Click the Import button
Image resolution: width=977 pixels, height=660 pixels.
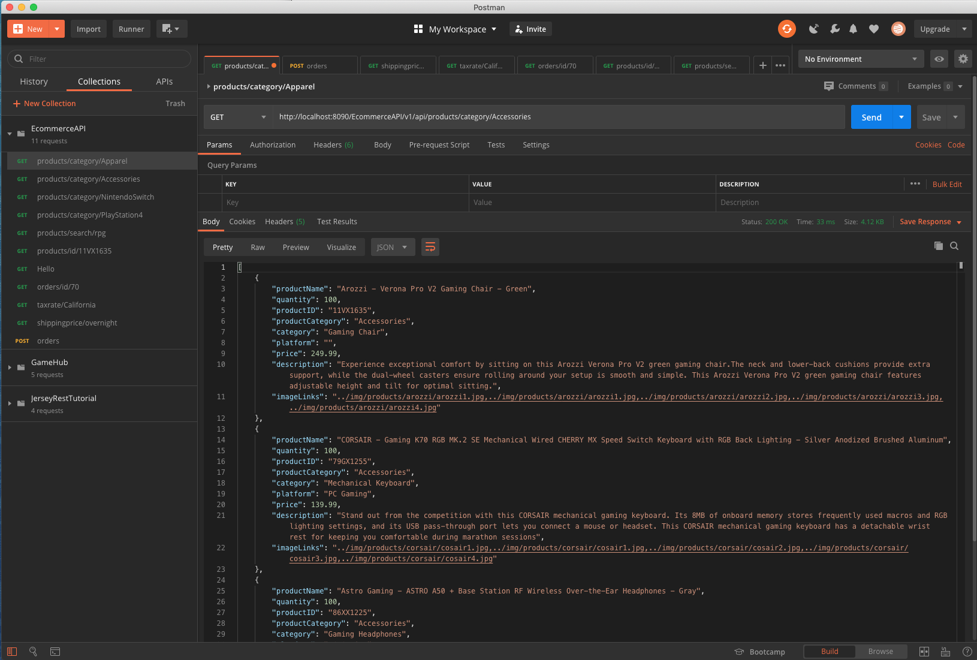89,29
